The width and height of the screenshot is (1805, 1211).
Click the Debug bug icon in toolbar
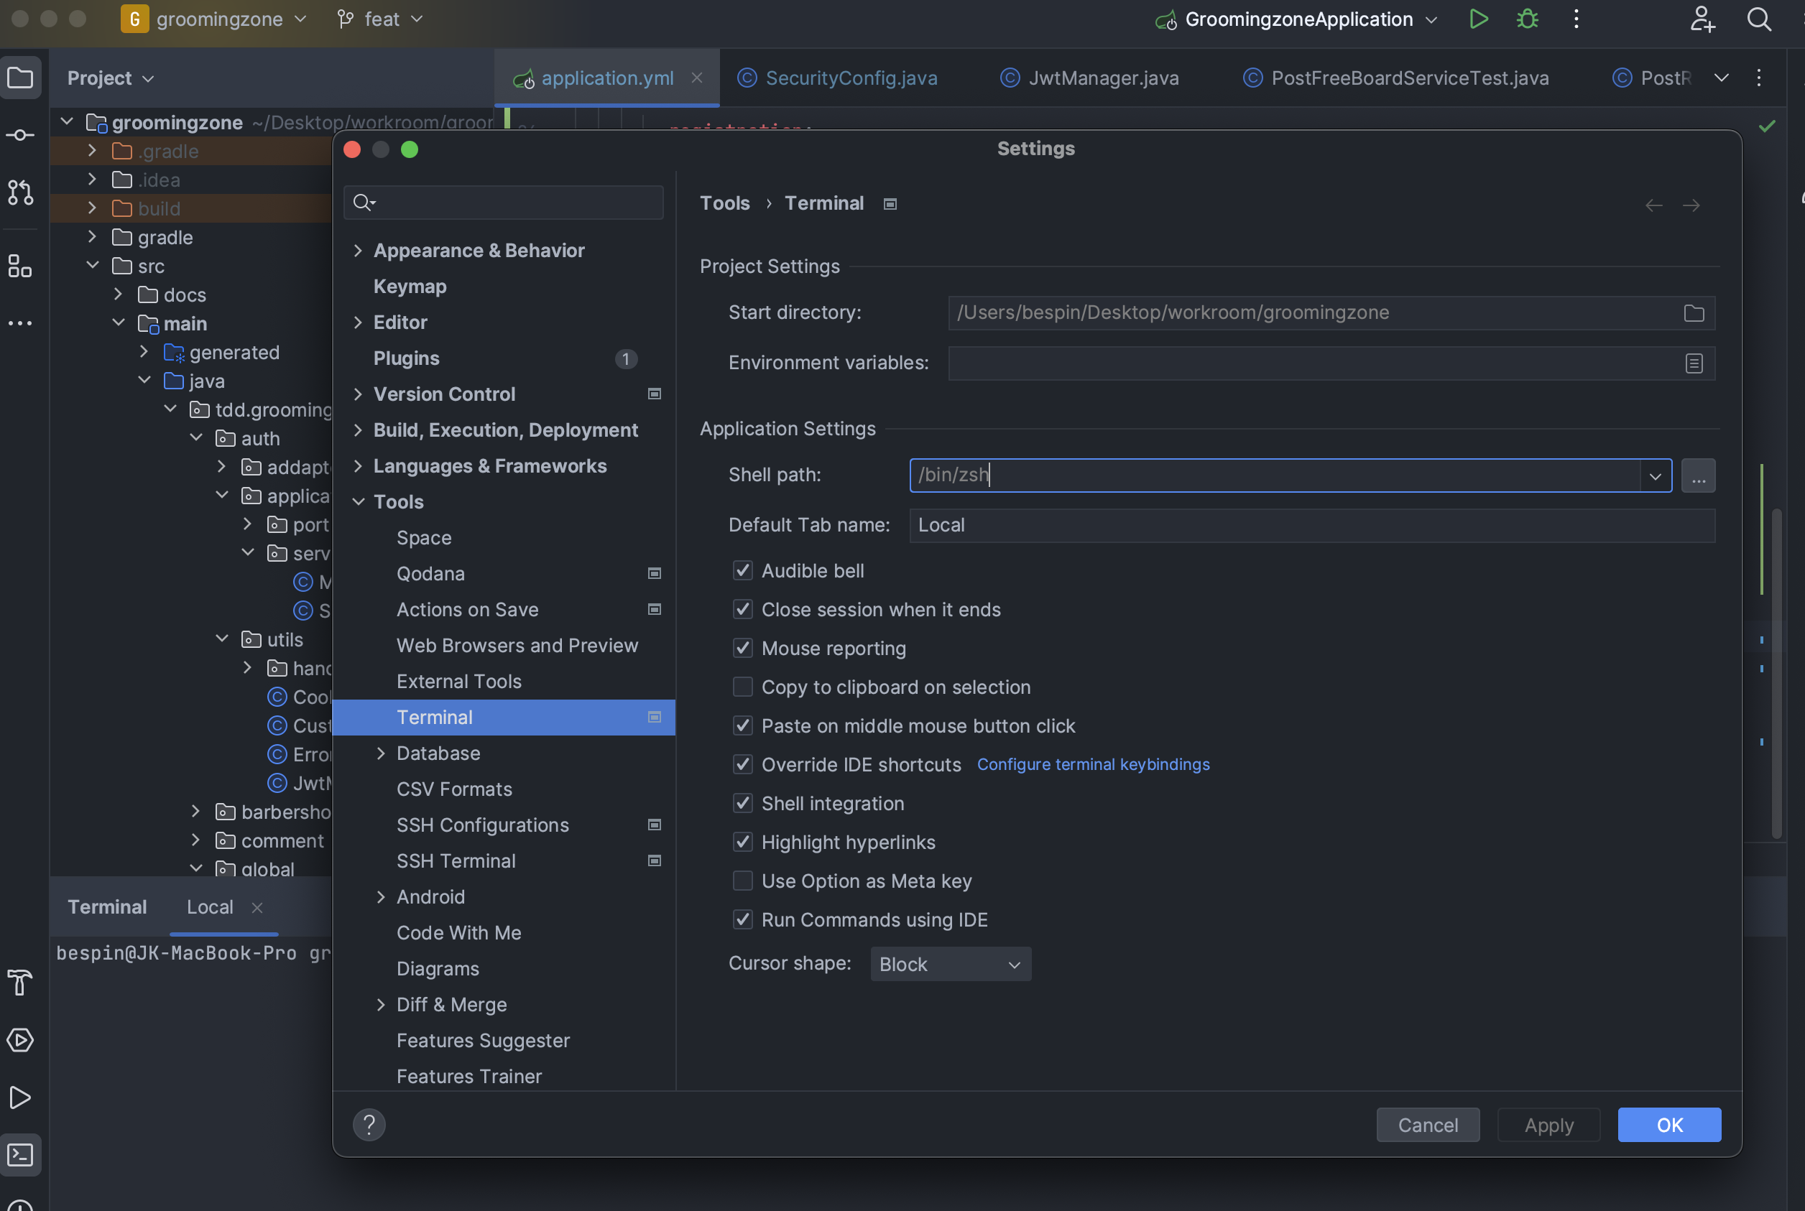point(1527,19)
